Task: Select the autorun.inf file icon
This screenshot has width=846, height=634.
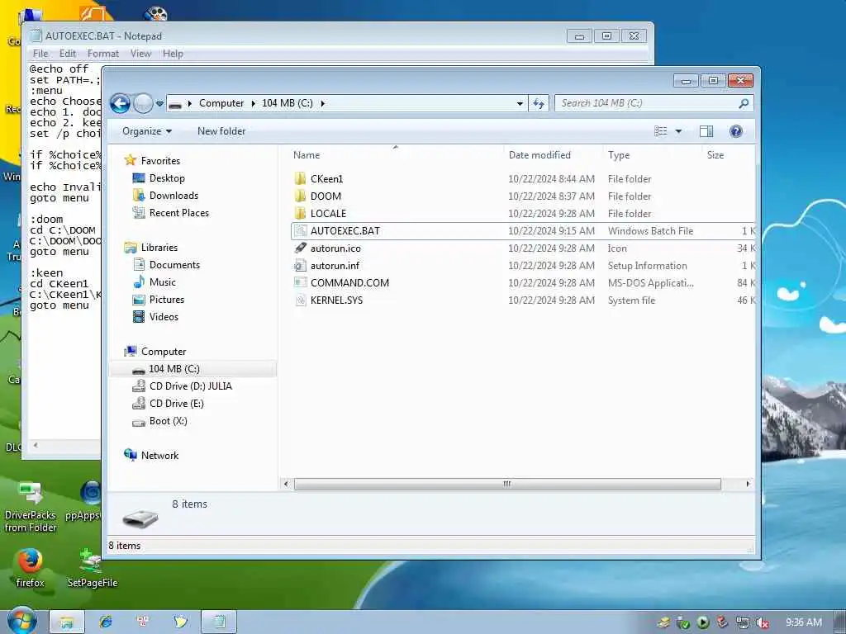Action: pyautogui.click(x=301, y=265)
